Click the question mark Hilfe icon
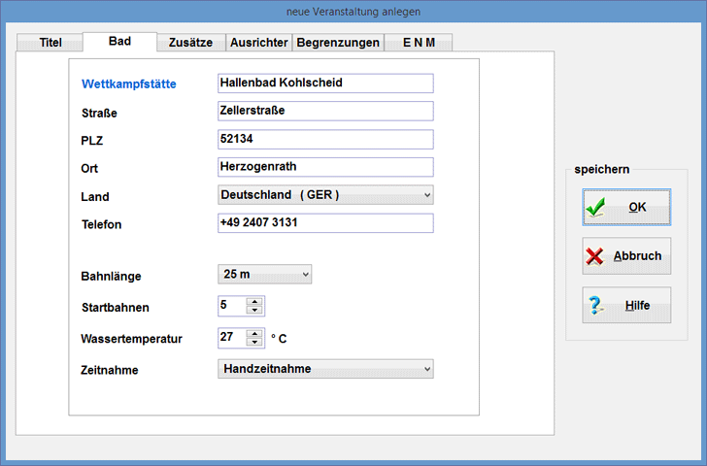Image resolution: width=707 pixels, height=466 pixels. tap(596, 305)
